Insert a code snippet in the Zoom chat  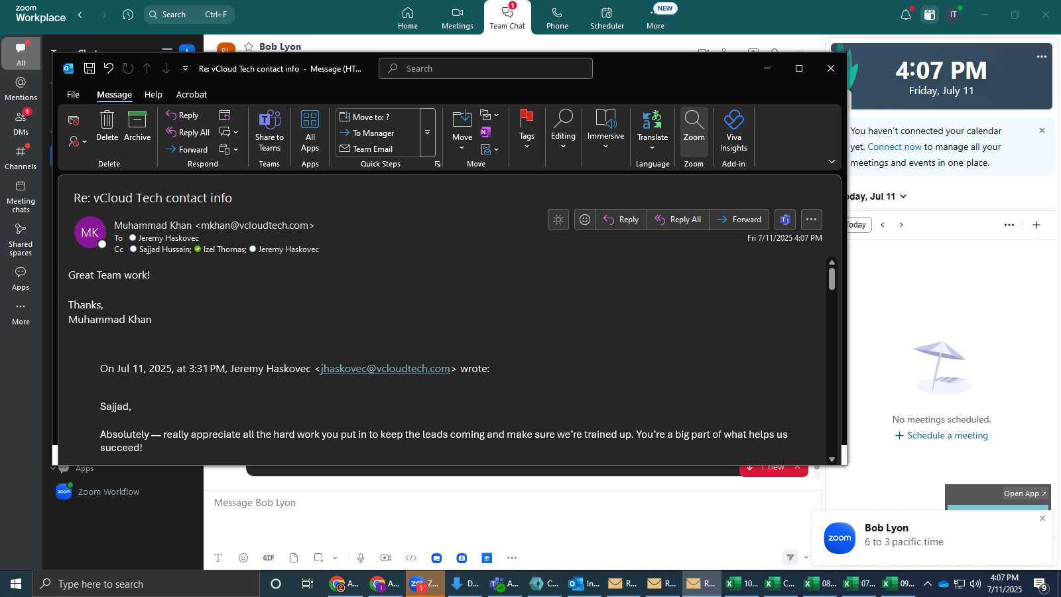pyautogui.click(x=411, y=558)
